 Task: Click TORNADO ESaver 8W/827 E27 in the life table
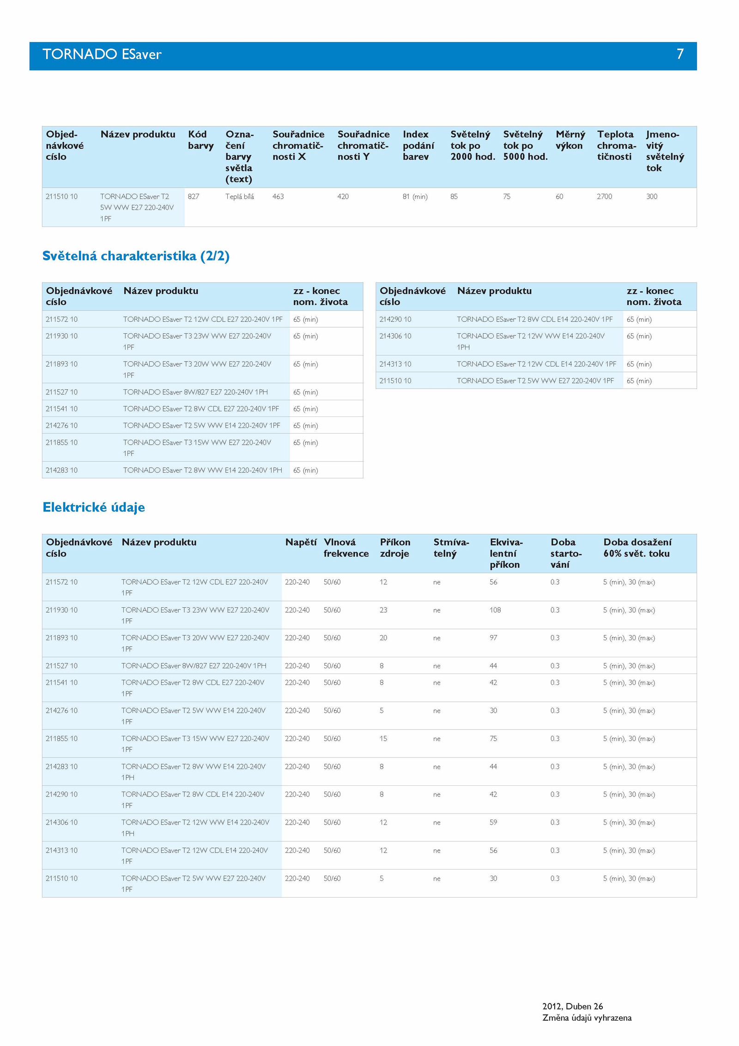click(x=195, y=392)
